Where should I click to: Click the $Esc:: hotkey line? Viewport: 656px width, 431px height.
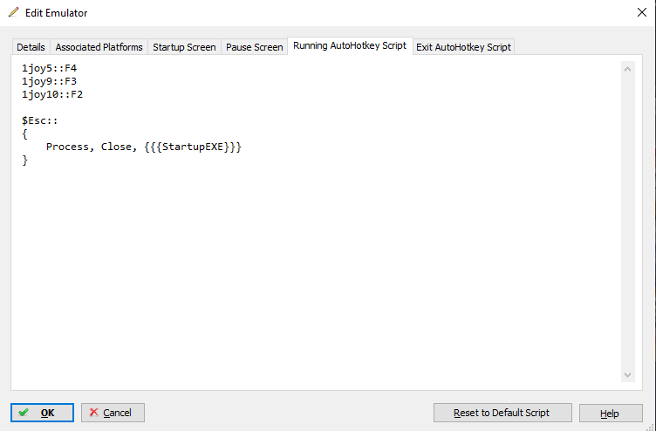click(x=40, y=121)
